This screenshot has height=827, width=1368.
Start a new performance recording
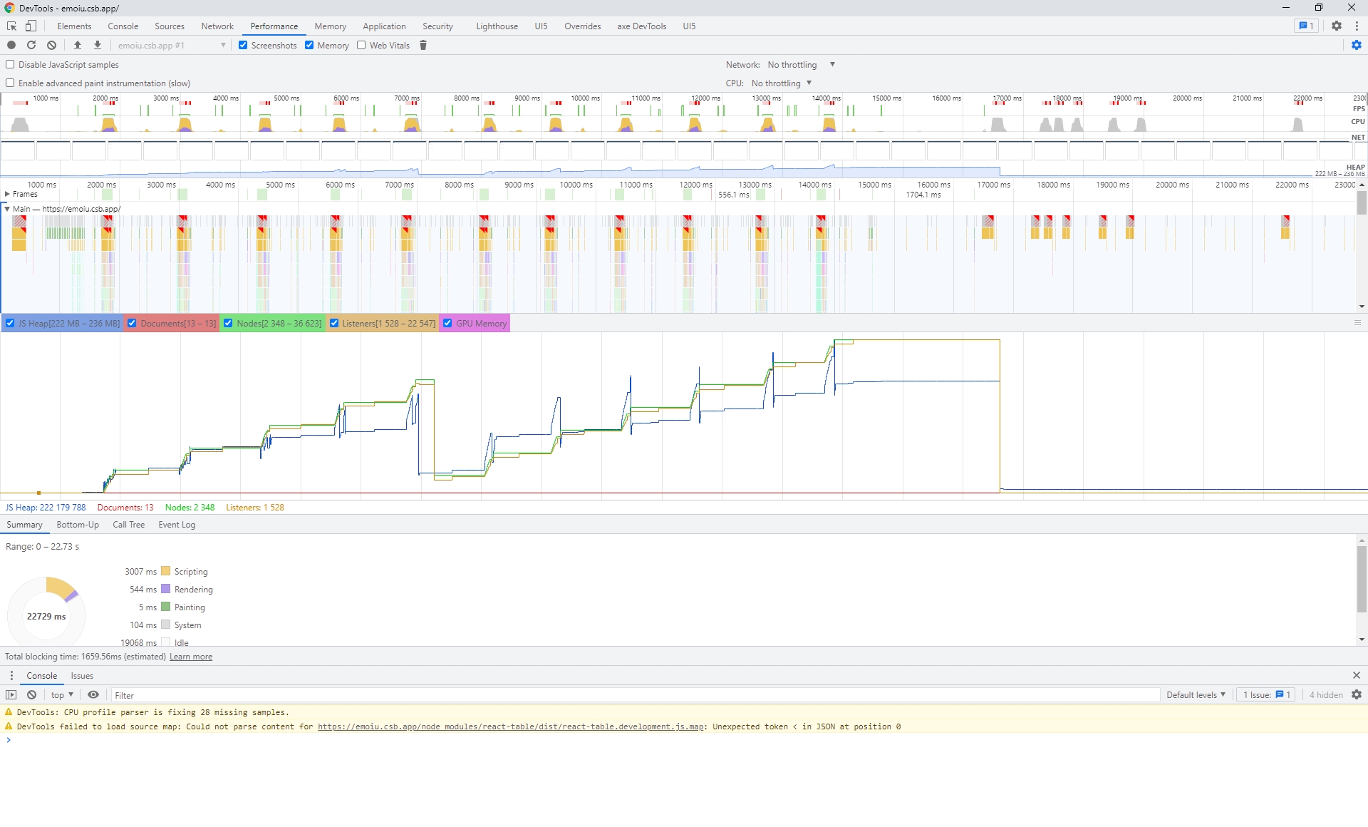coord(11,45)
